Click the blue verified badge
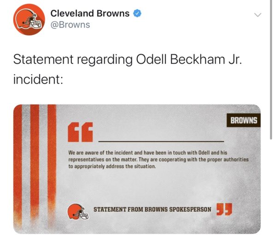The image size is (274, 241). [x=137, y=14]
